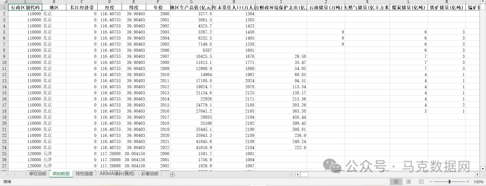
Task: Switch to the 线性插值 sheet tab
Action: click(x=84, y=174)
